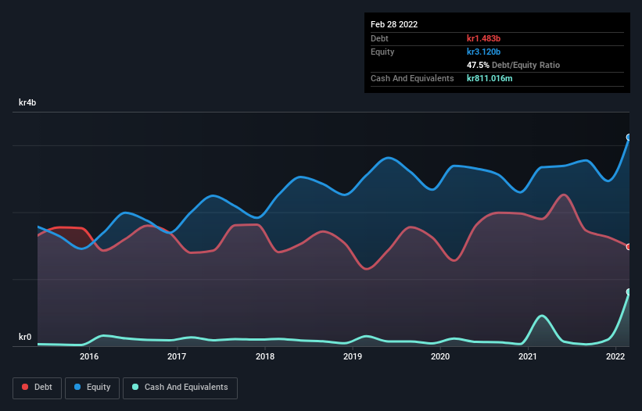Click the blue Equity endpoint marker on chart
The image size is (642, 411).
[x=629, y=138]
